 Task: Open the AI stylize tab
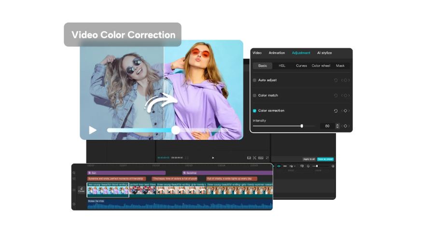324,53
